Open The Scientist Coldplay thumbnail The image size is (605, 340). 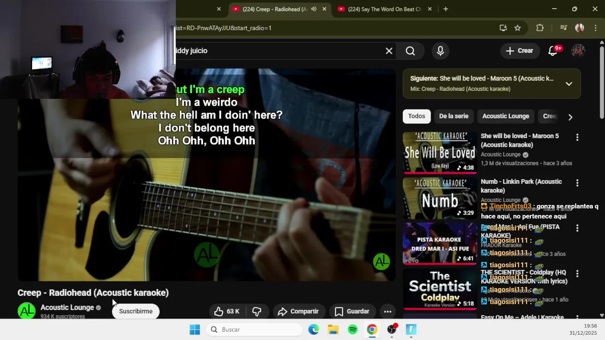440,289
